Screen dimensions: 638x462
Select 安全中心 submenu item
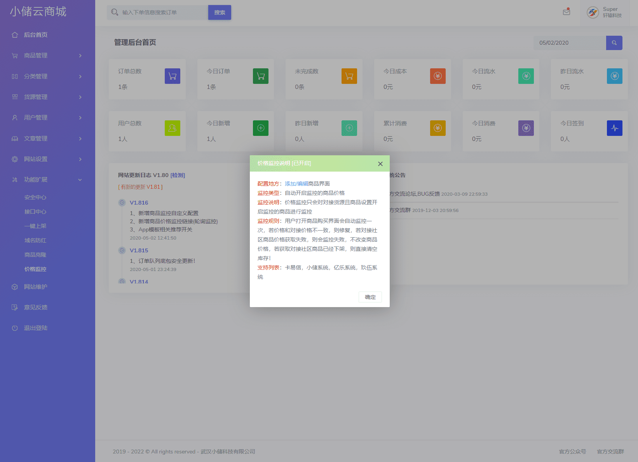35,198
